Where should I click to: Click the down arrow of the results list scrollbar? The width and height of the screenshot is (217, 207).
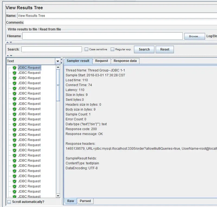pos(58,196)
